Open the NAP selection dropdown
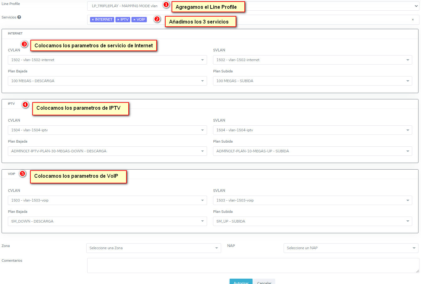421x284 pixels. click(x=351, y=248)
